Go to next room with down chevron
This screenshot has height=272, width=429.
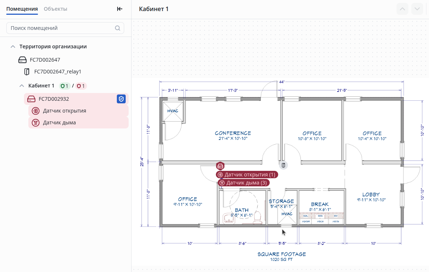(x=417, y=9)
